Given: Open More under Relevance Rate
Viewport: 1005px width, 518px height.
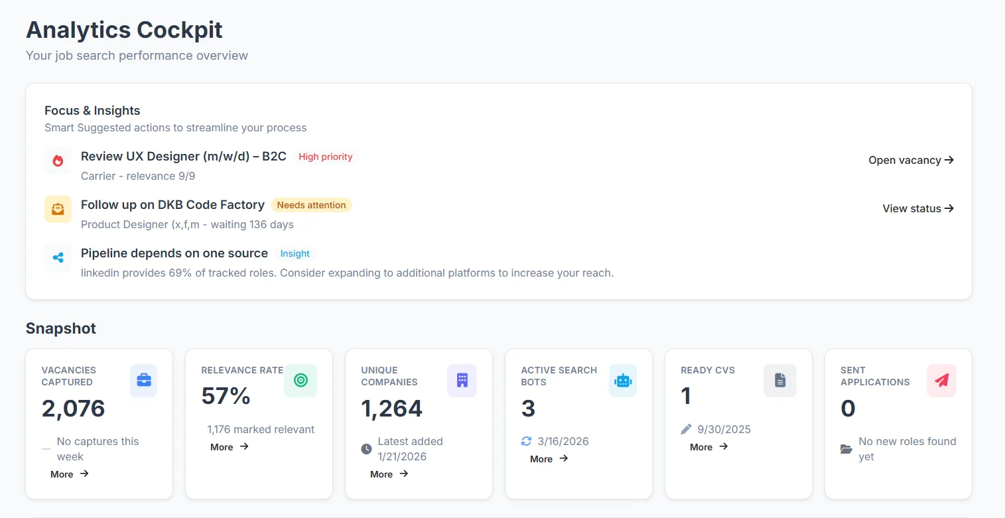Looking at the screenshot, I should pyautogui.click(x=230, y=447).
